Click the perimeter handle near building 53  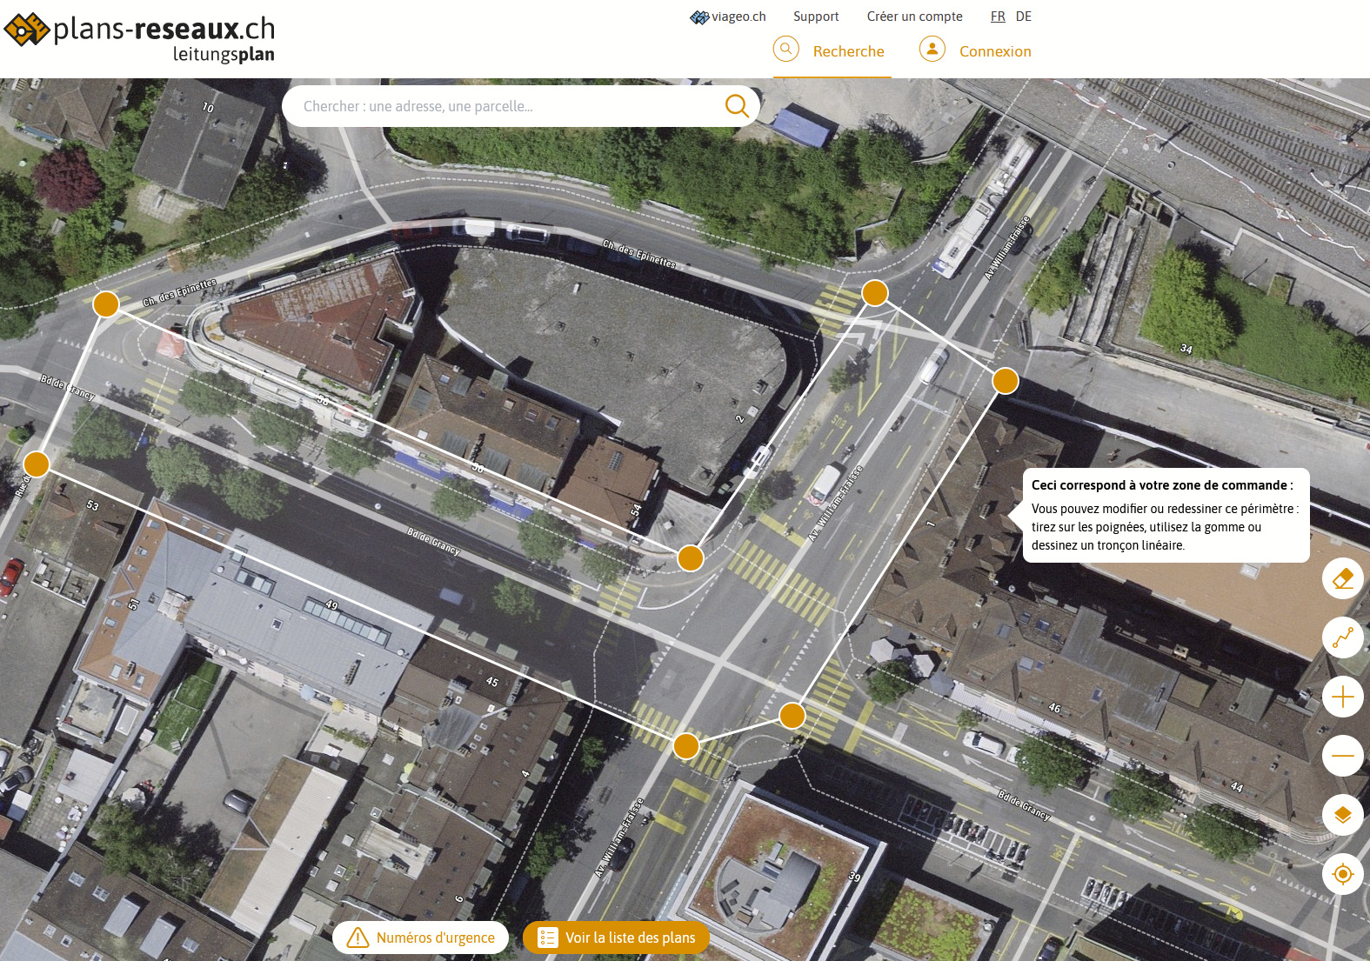pyautogui.click(x=37, y=464)
